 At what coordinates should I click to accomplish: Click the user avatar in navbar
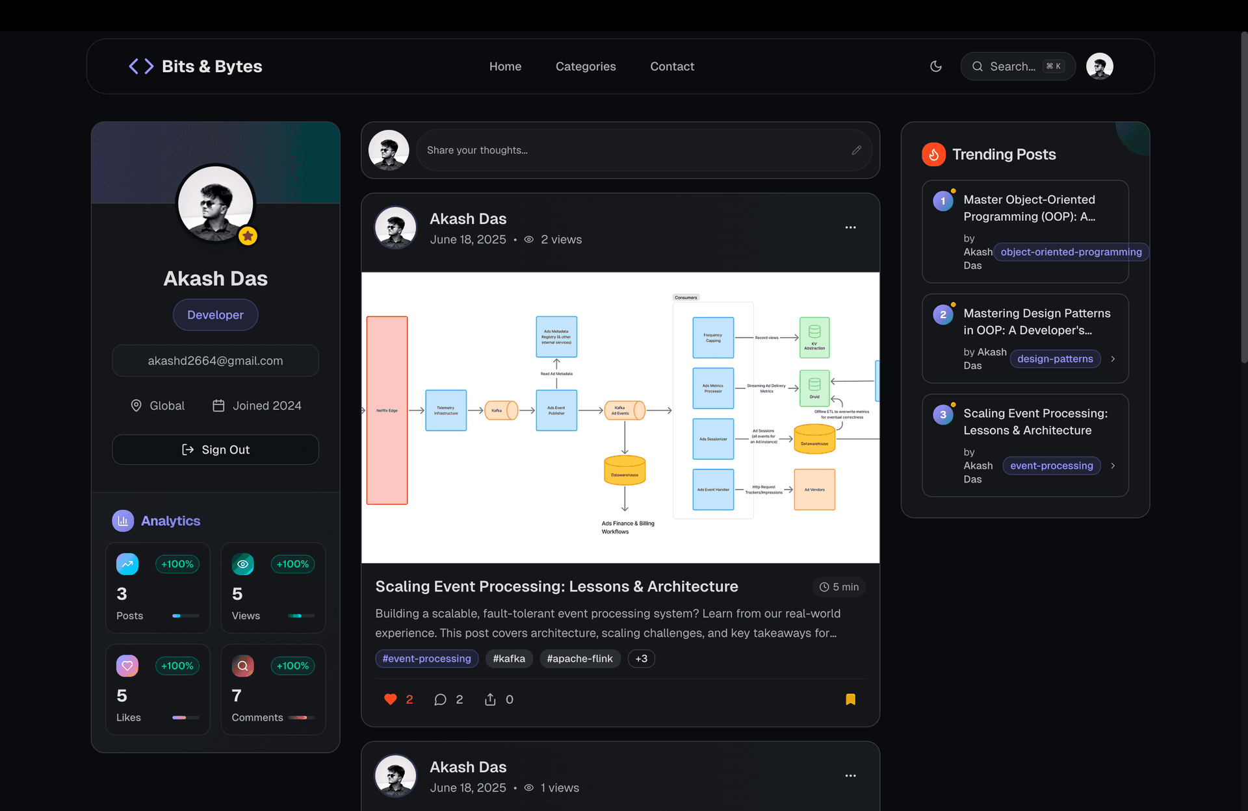pyautogui.click(x=1099, y=66)
